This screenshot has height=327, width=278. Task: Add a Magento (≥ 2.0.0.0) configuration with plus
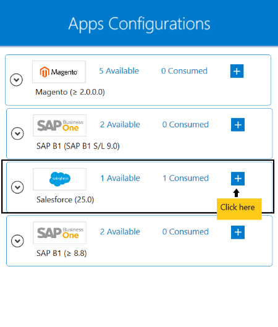pyautogui.click(x=237, y=71)
